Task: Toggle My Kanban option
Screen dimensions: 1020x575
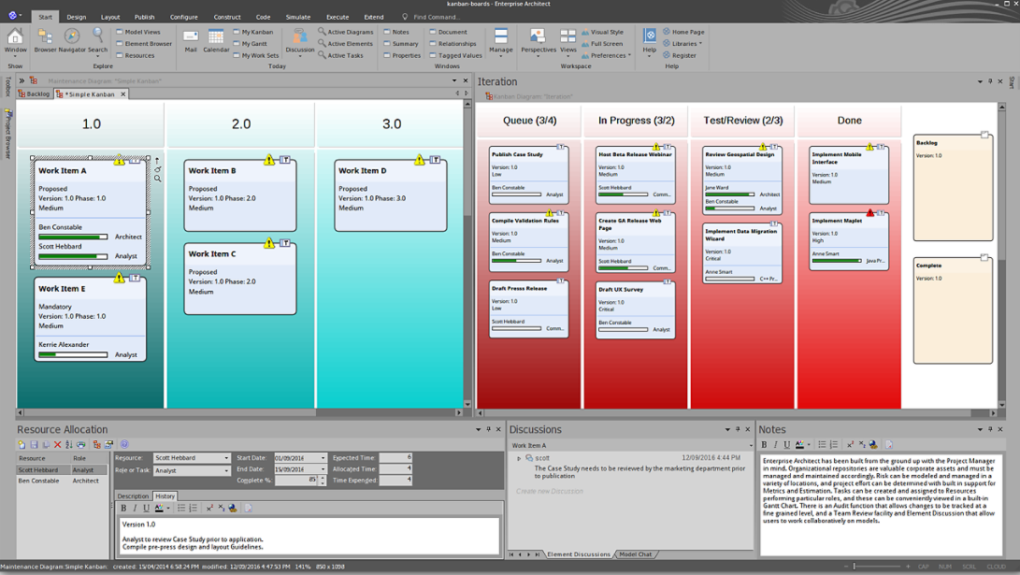Action: [x=253, y=32]
